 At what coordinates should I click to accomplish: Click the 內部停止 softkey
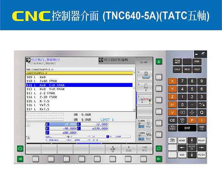[145, 149]
